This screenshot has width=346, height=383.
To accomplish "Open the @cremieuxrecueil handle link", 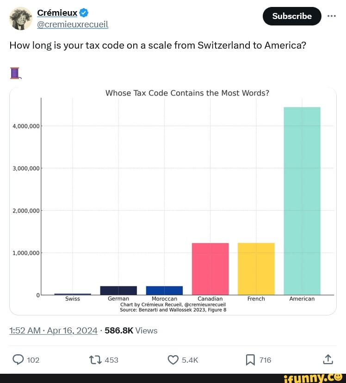I will click(73, 25).
